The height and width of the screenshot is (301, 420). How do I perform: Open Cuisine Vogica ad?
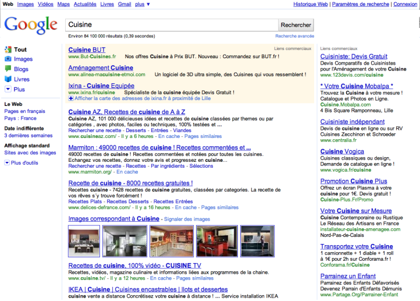pos(342,151)
